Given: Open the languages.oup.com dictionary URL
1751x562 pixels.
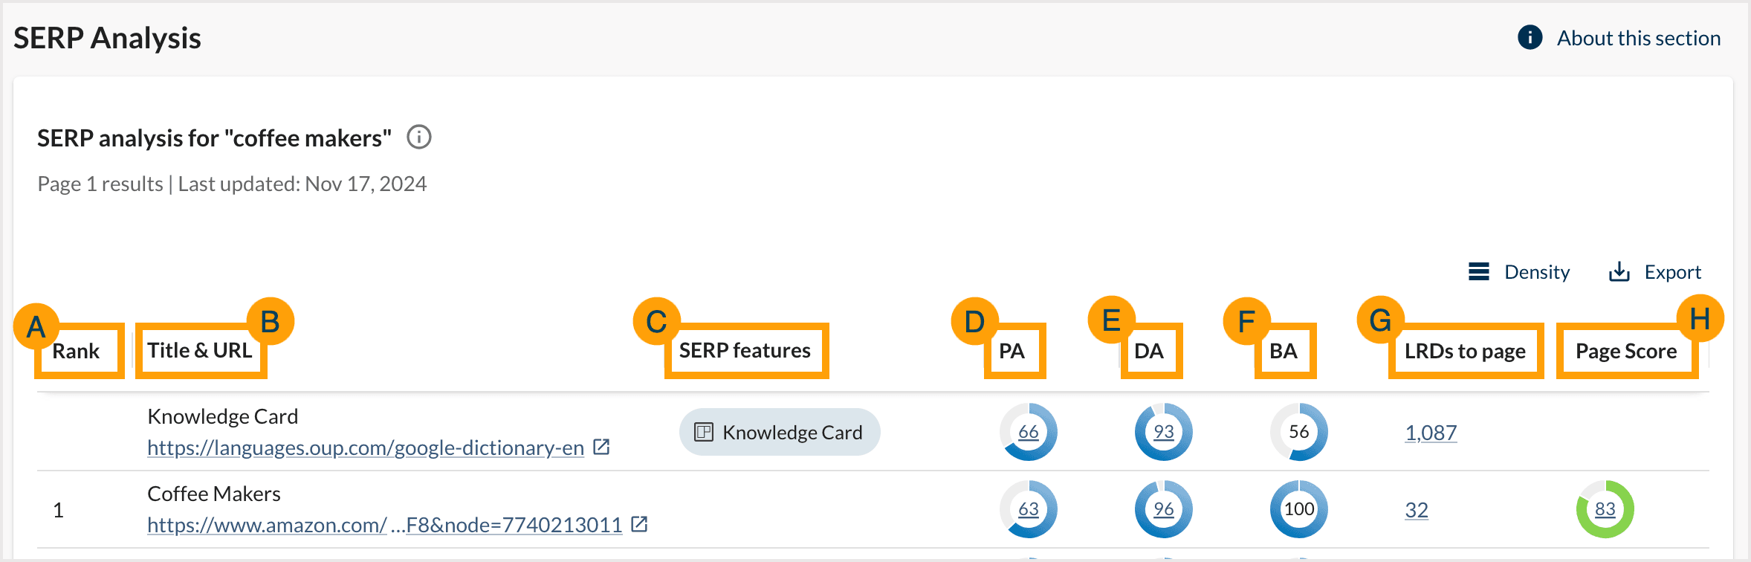Looking at the screenshot, I should point(364,448).
